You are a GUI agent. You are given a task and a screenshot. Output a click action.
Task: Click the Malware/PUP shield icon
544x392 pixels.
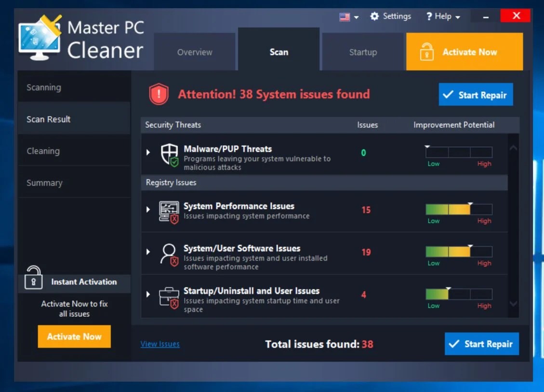170,154
